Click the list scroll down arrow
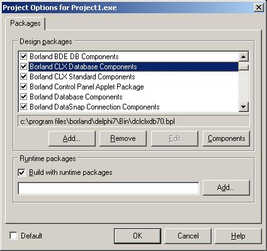 click(244, 107)
